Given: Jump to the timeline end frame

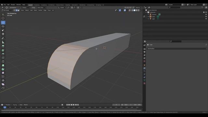Looking at the screenshot, I should click(78, 105).
